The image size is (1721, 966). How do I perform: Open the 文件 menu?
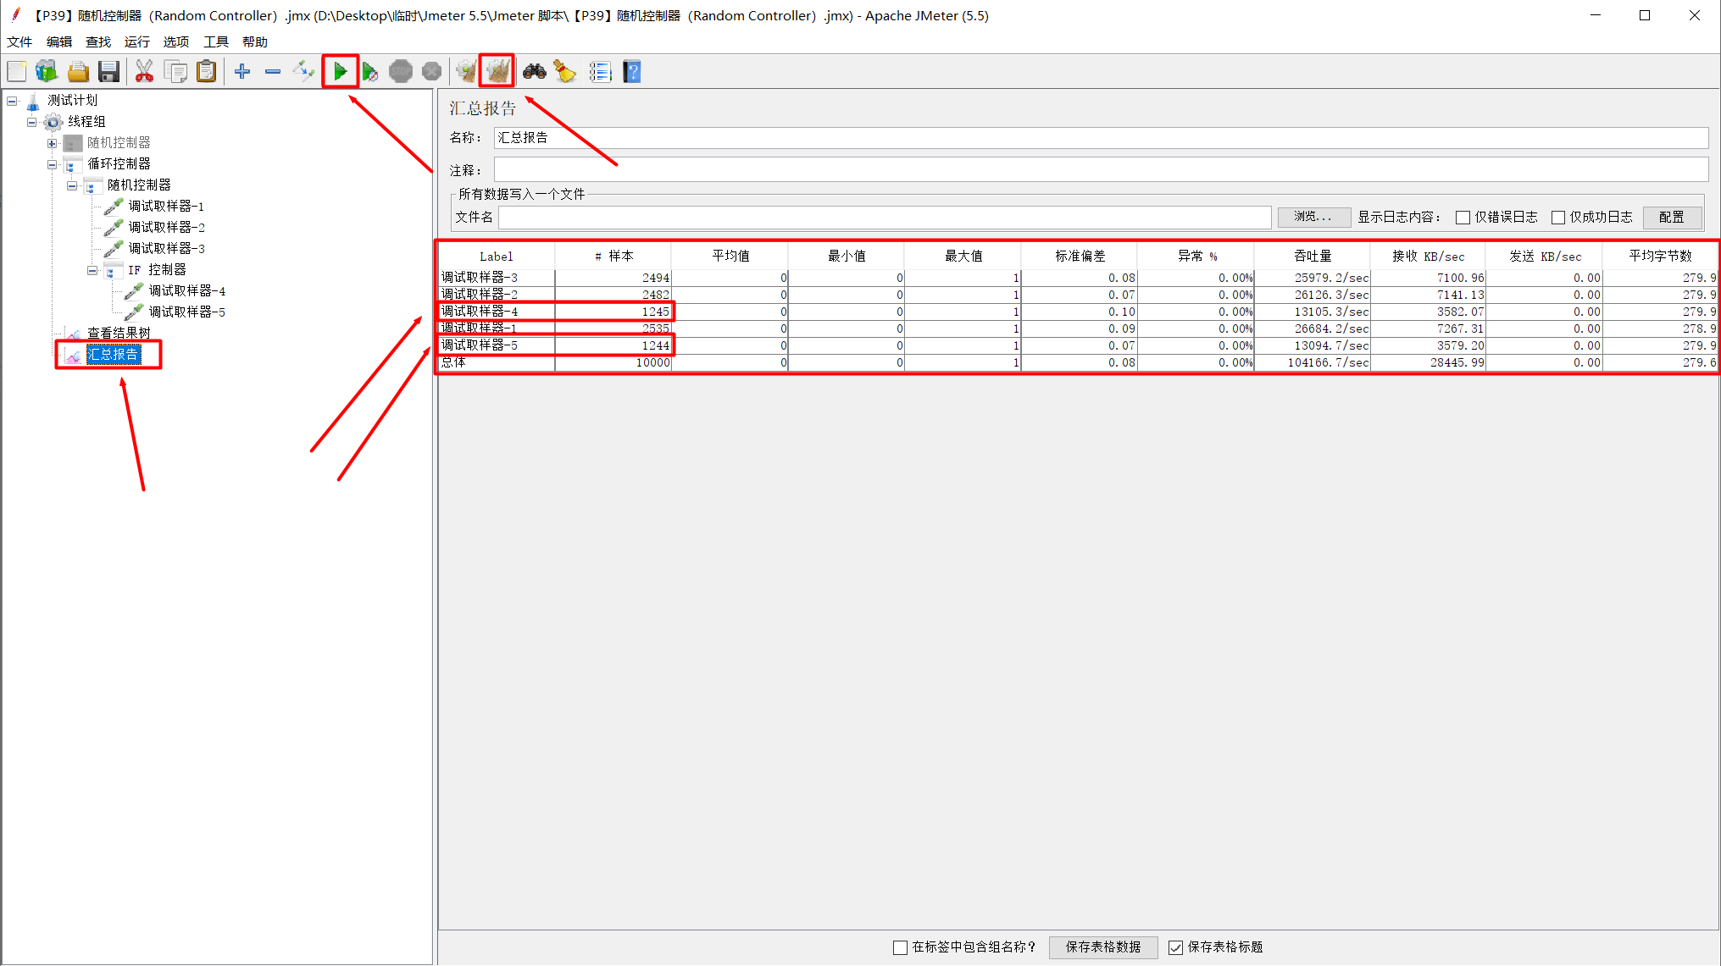click(x=19, y=41)
